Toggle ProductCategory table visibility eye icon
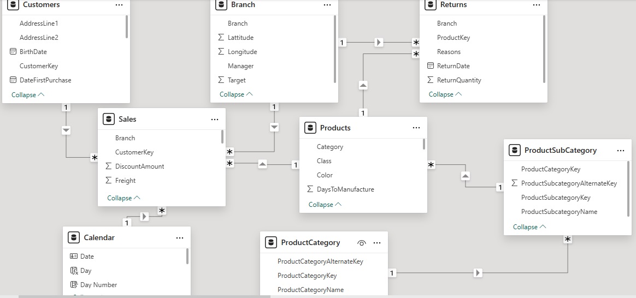636x298 pixels. coord(361,243)
